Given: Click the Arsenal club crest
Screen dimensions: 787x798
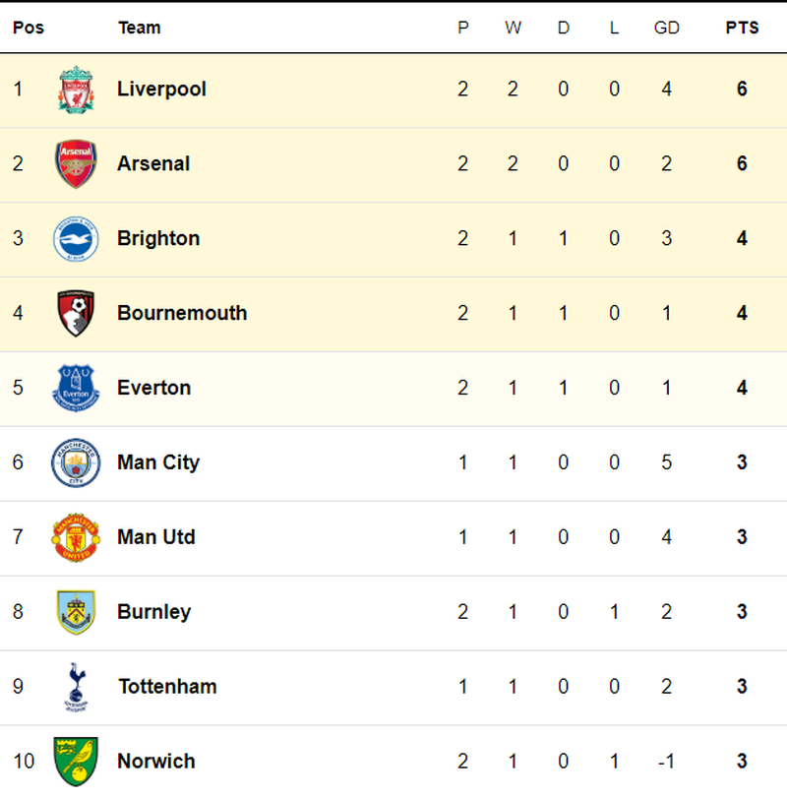Looking at the screenshot, I should [76, 164].
